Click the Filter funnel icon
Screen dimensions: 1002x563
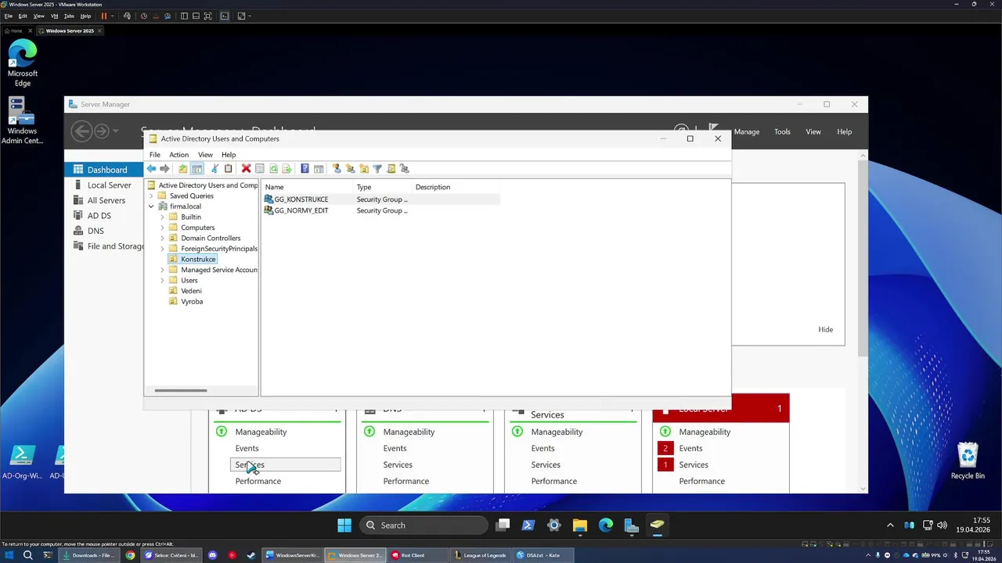tap(377, 169)
